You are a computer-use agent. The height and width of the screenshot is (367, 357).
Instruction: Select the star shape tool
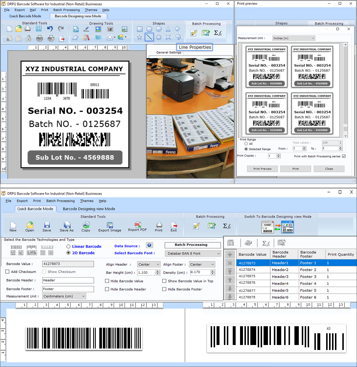pyautogui.click(x=140, y=37)
